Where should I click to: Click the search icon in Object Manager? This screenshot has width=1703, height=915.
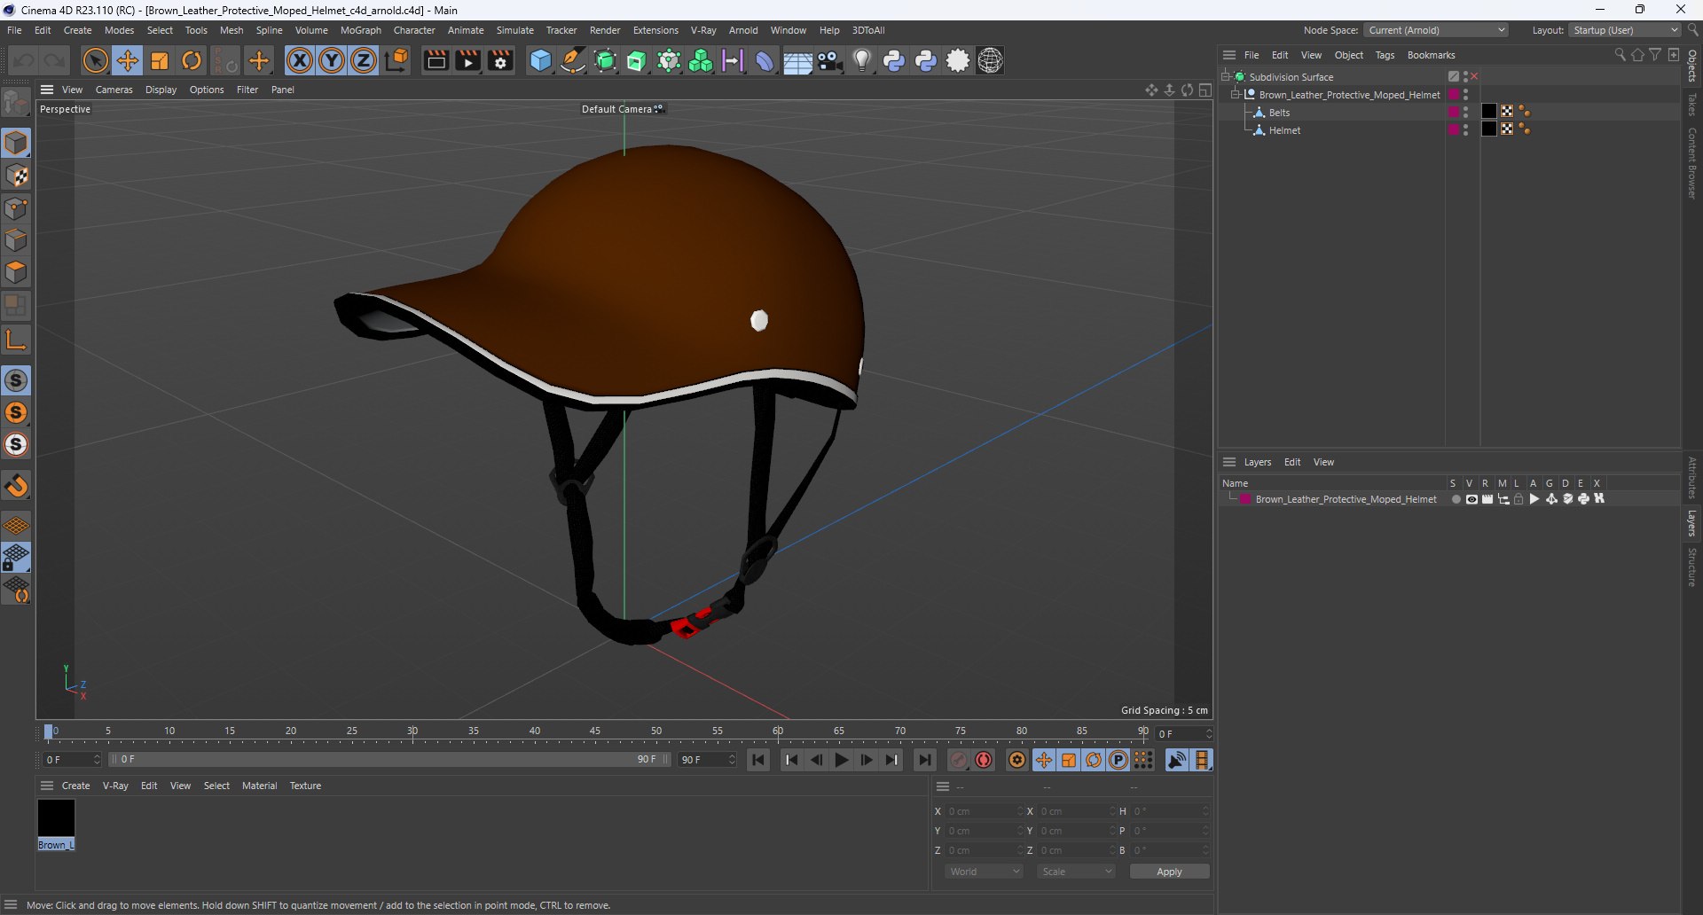click(1620, 55)
